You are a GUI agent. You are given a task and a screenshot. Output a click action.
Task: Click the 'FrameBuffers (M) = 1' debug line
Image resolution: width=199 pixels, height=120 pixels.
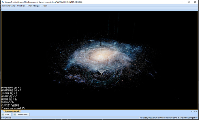click(11, 88)
